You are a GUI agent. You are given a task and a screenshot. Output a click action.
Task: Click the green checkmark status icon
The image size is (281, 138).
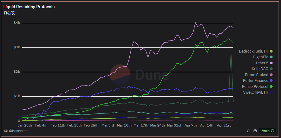273,131
